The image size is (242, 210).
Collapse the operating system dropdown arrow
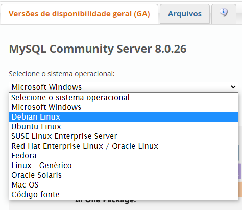(233, 87)
